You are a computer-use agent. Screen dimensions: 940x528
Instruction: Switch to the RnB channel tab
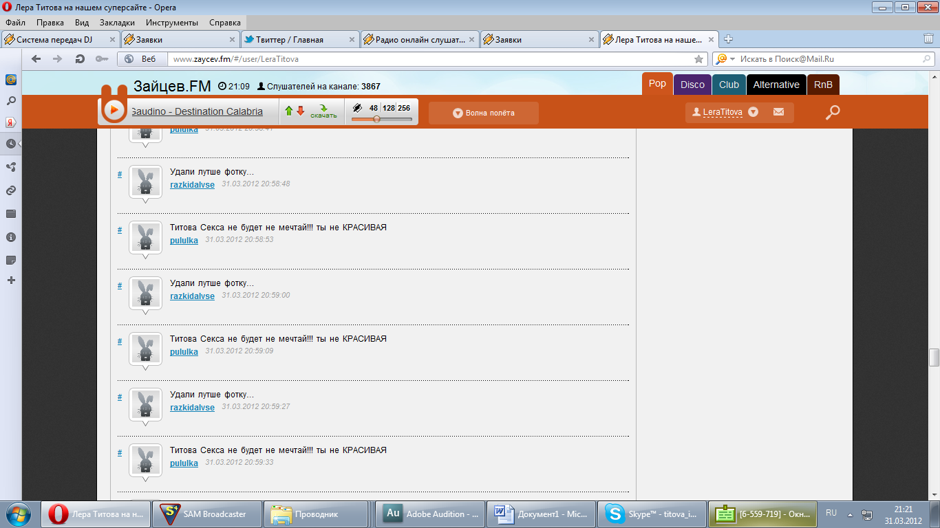click(823, 85)
